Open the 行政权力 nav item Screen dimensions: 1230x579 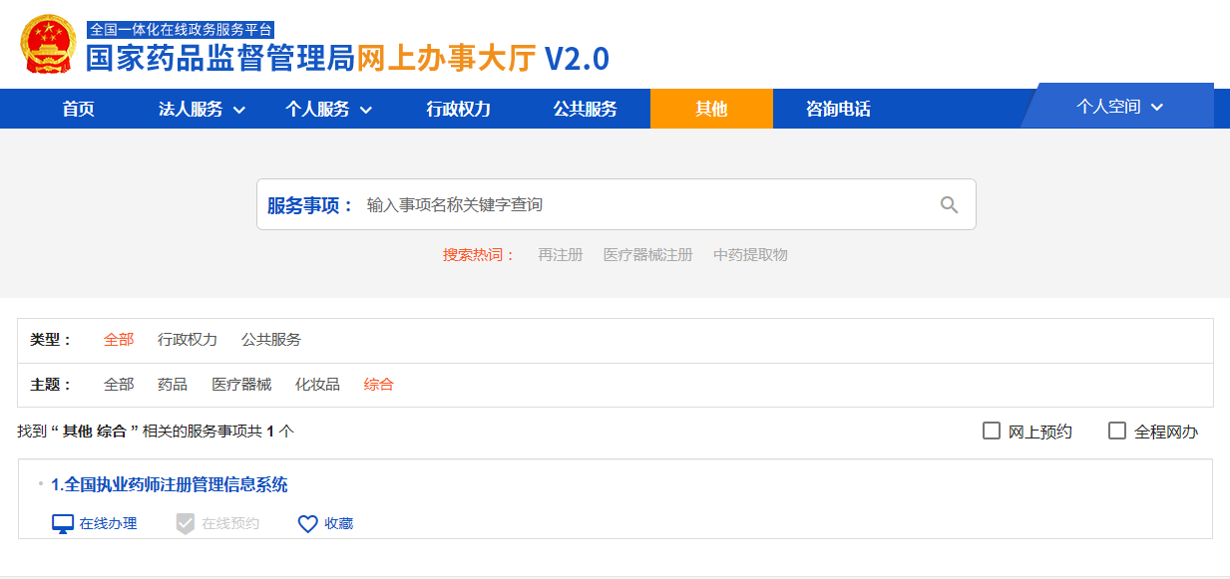tap(459, 110)
